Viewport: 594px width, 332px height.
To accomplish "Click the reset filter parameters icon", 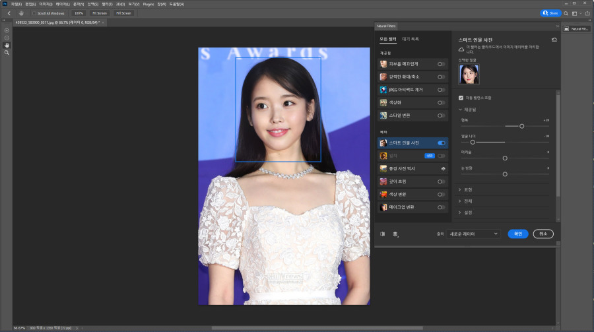I will coord(554,40).
